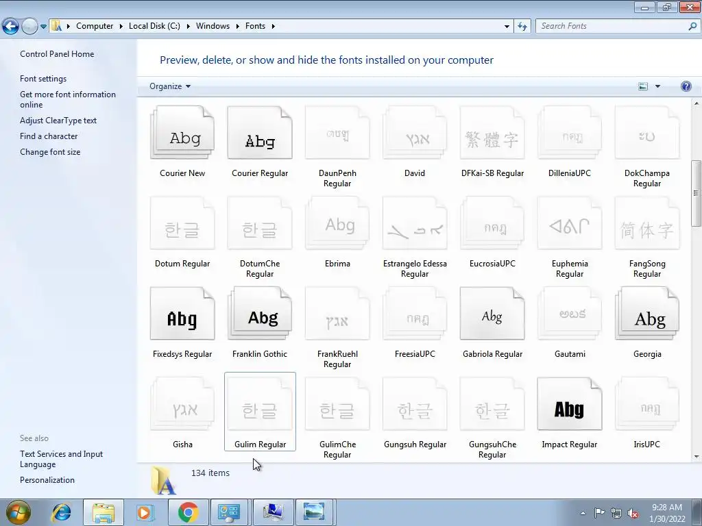Select the FrankRuehl Regular font icon
This screenshot has width=702, height=526.
tap(337, 314)
